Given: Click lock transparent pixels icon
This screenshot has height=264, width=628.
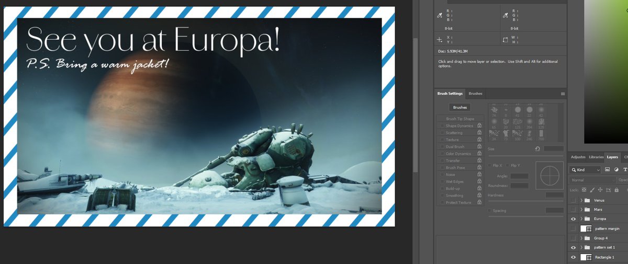Looking at the screenshot, I should (585, 190).
